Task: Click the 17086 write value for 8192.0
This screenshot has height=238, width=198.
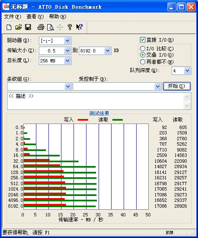Action: [x=161, y=206]
